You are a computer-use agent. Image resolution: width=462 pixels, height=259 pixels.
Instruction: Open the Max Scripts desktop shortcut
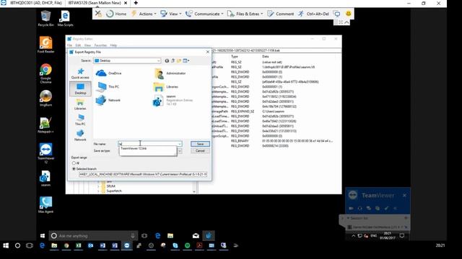[x=65, y=18]
